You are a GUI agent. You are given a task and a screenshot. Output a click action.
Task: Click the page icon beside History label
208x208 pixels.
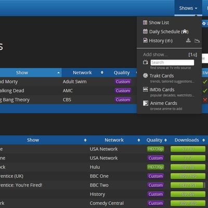(x=145, y=41)
